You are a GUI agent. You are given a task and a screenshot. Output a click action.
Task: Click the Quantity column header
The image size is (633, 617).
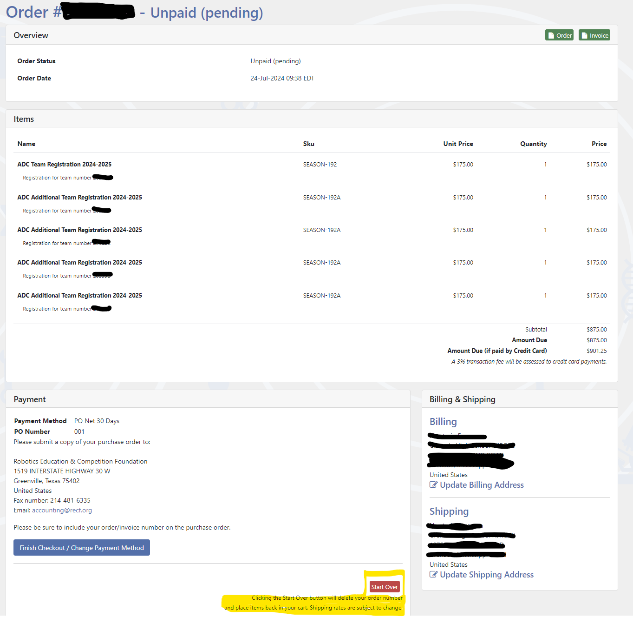(533, 144)
